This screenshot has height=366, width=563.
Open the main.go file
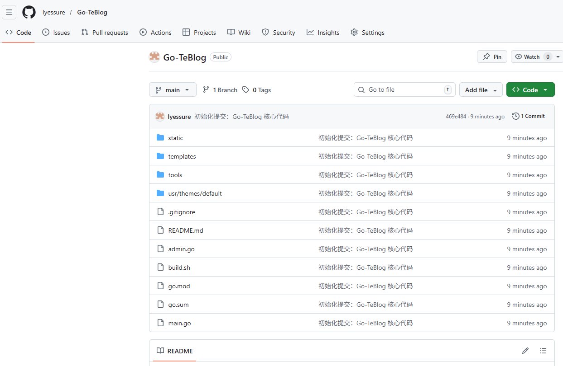179,323
